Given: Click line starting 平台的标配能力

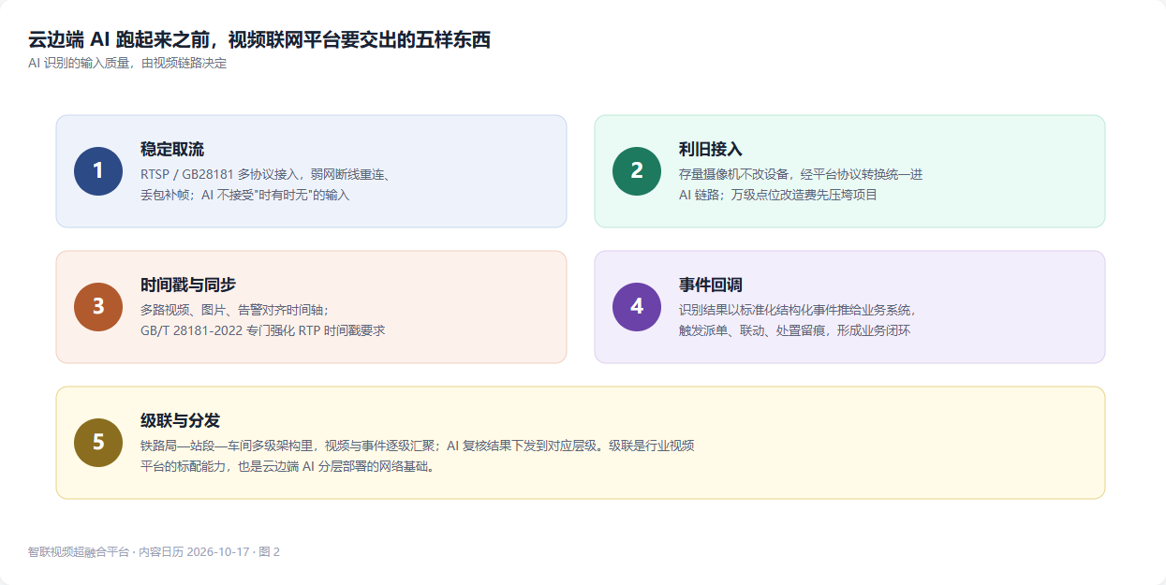Looking at the screenshot, I should 288,466.
